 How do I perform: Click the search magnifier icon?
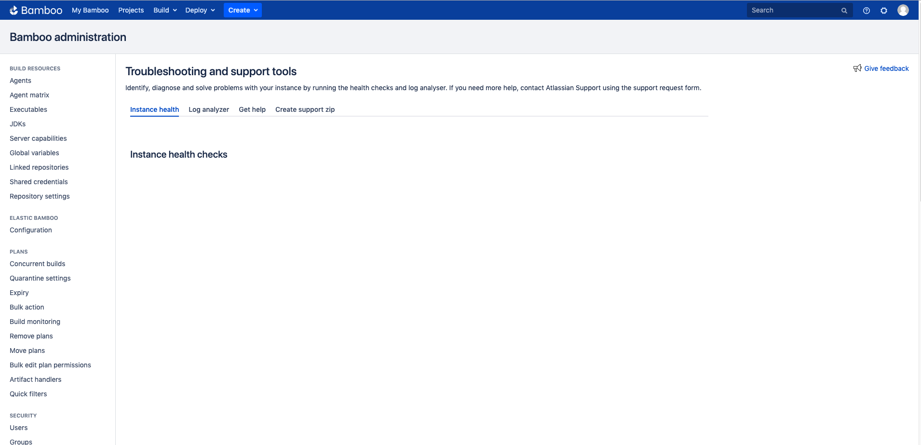(844, 11)
